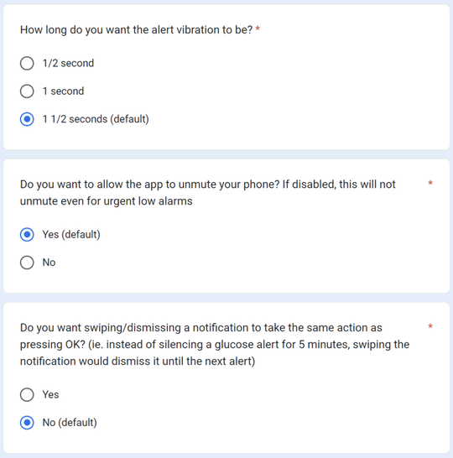This screenshot has height=458, width=453.
Task: Click the required asterisk on unmute question
Action: pyautogui.click(x=430, y=183)
